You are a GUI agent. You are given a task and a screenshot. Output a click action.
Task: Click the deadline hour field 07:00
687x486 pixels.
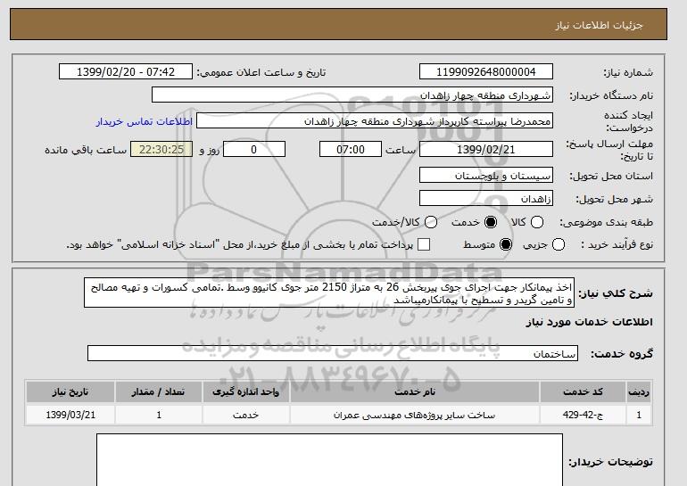[x=351, y=149]
